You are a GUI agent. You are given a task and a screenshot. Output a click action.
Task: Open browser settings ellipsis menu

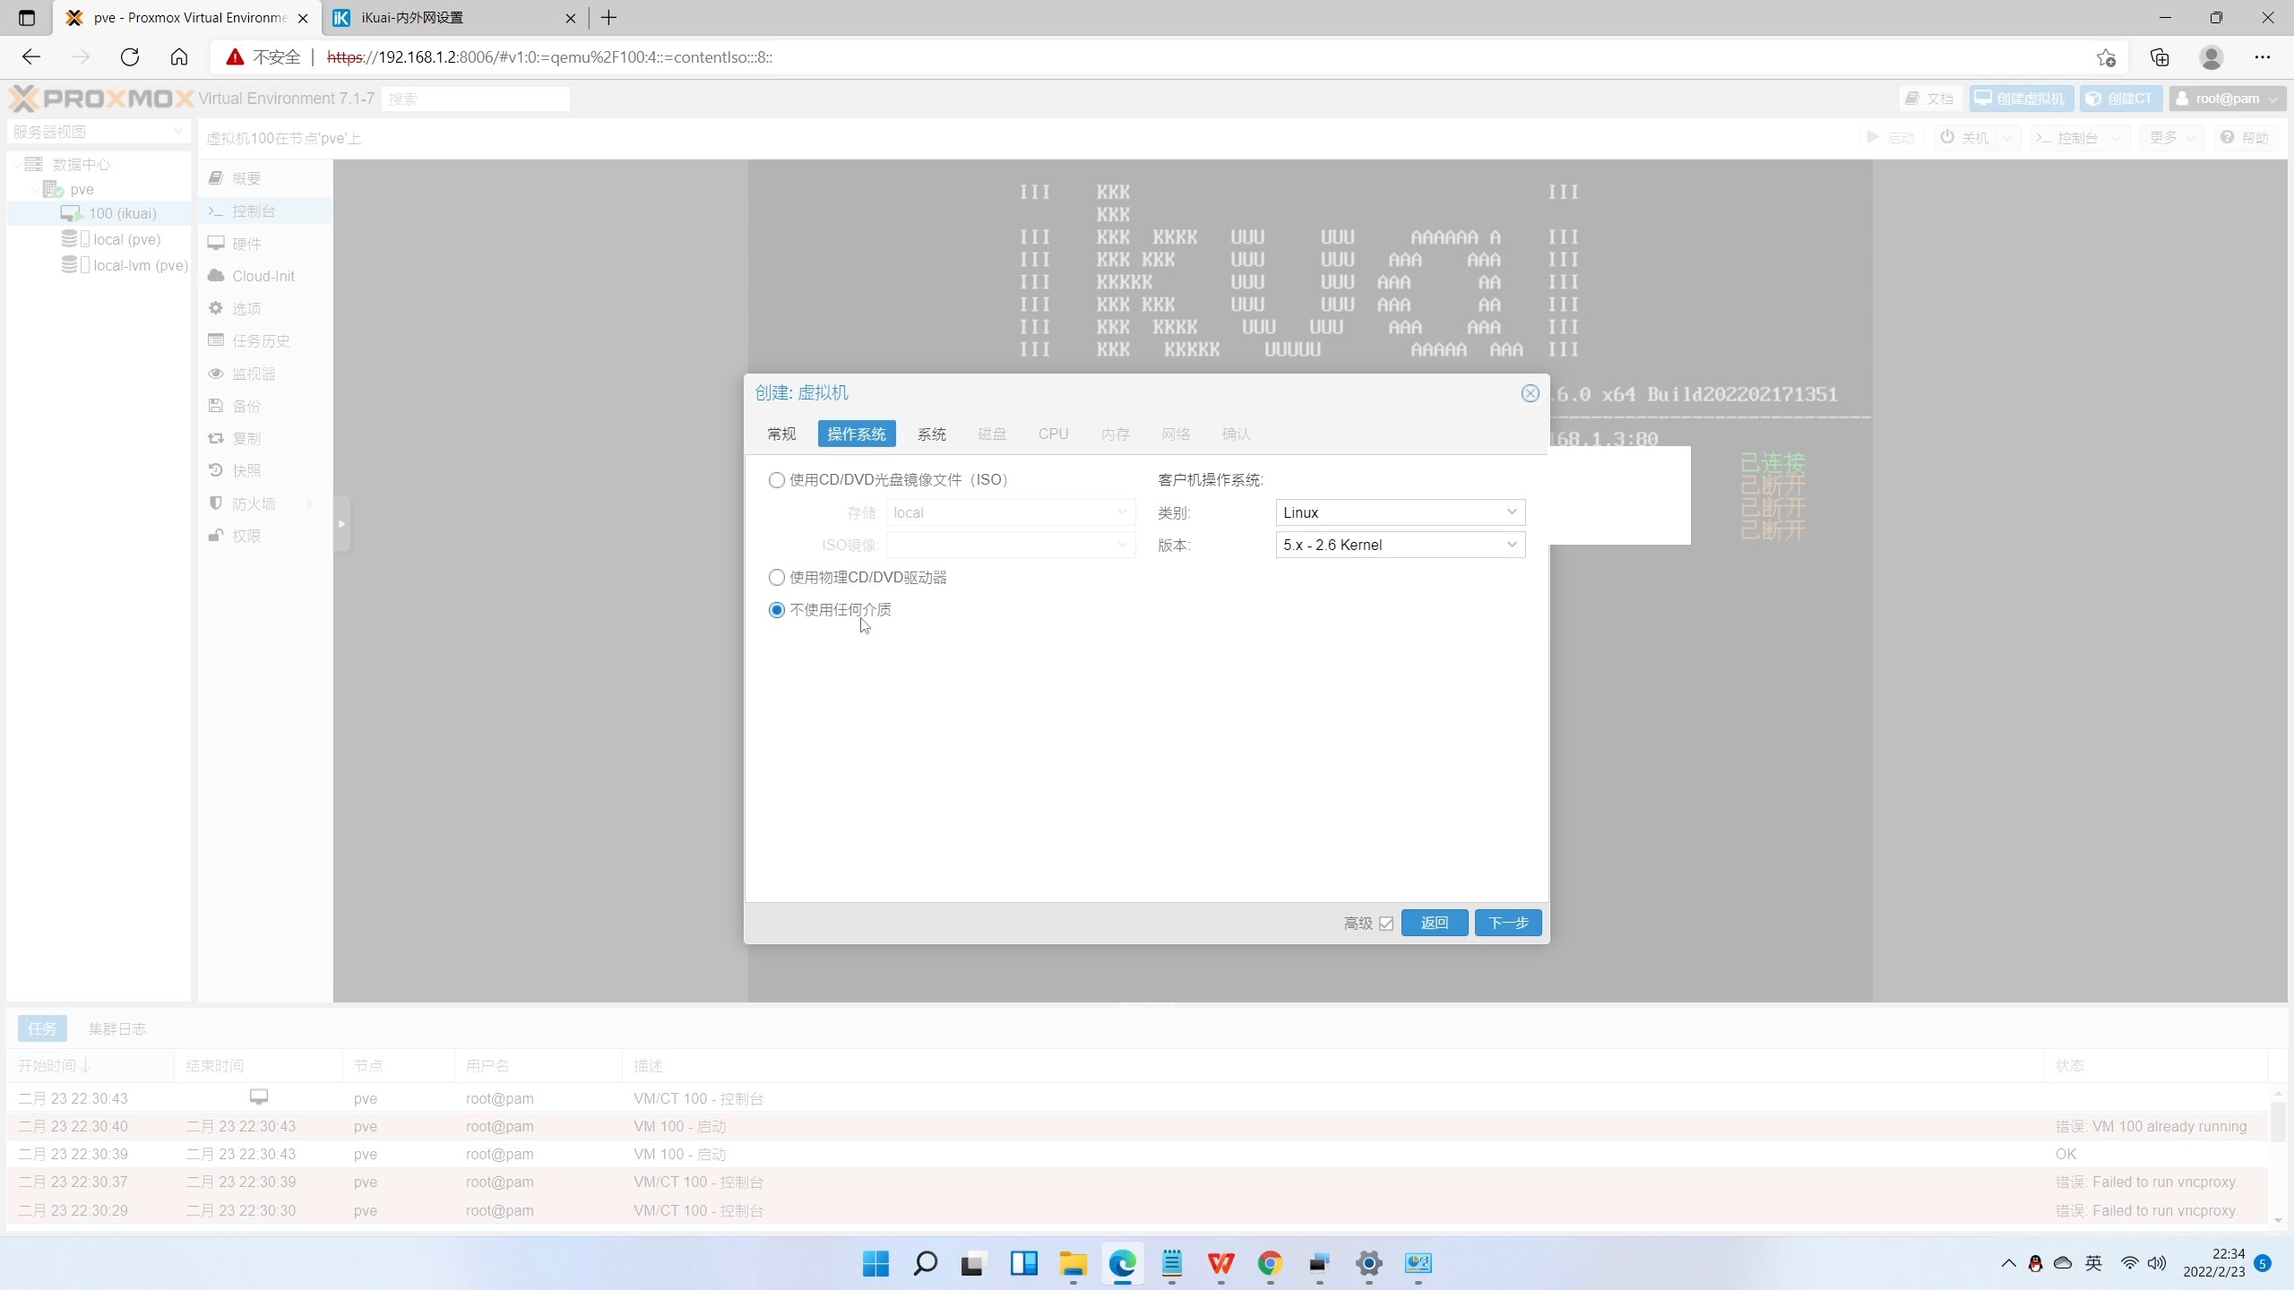(x=2263, y=57)
